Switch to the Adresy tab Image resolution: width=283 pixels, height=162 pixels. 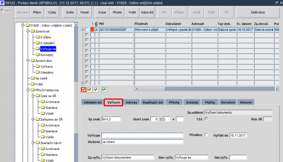pos(131,102)
